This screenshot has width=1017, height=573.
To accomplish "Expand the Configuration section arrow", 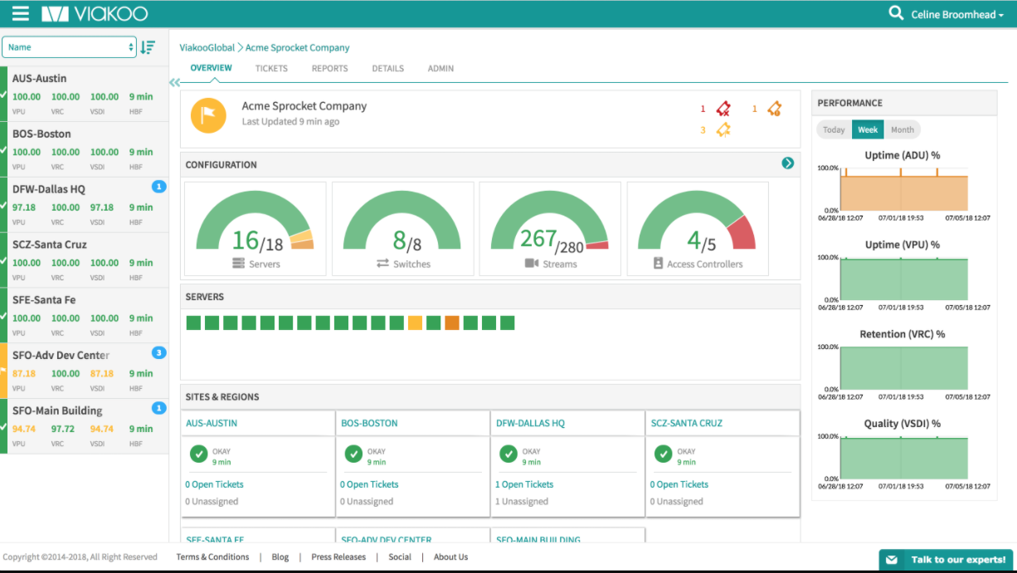I will tap(788, 163).
